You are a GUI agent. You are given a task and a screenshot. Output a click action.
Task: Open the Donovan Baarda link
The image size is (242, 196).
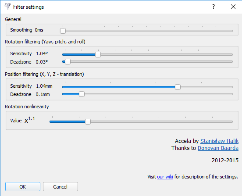pos(218,148)
